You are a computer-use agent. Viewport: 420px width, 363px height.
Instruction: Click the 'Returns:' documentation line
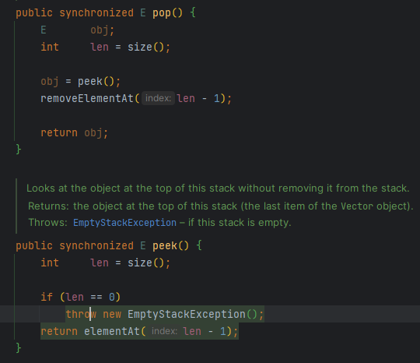coord(220,206)
